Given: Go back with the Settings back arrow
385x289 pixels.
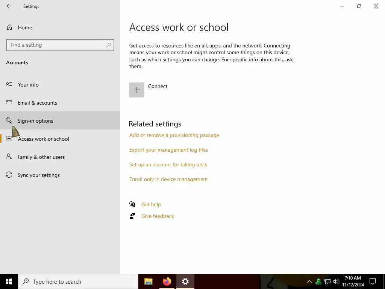Looking at the screenshot, I should click(9, 6).
